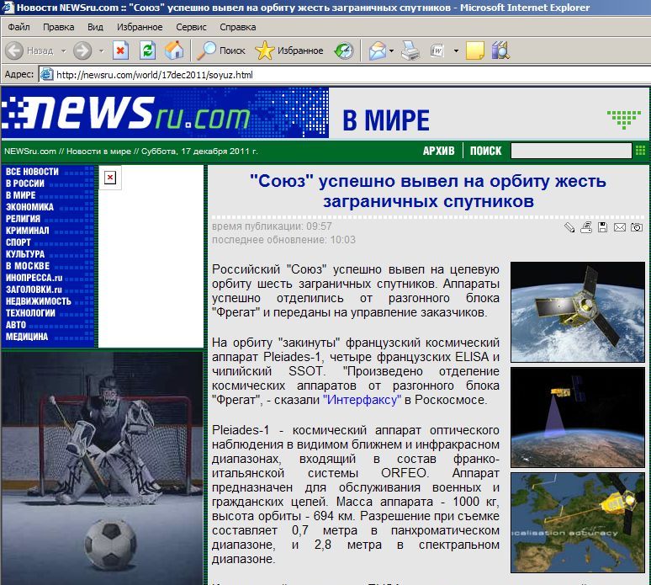Go to Home page icon
This screenshot has height=585, width=651.
[174, 51]
